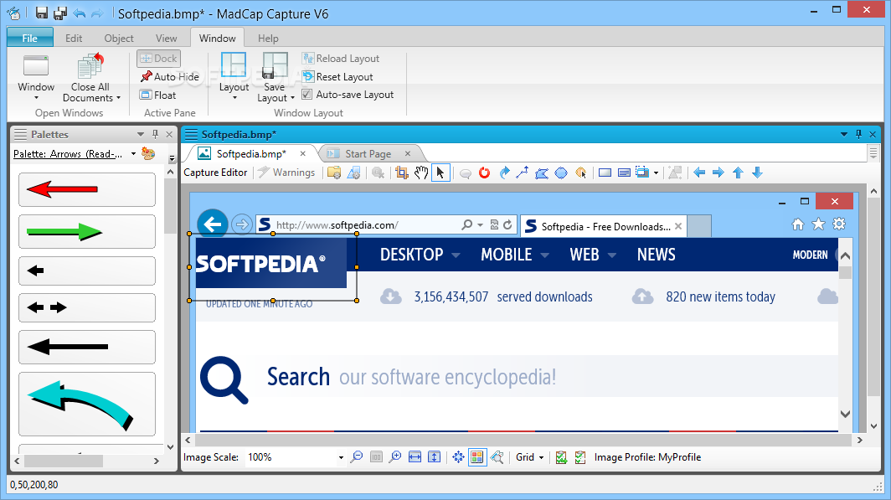Select the rectangle shape tool
This screenshot has height=500, width=891.
pos(605,173)
